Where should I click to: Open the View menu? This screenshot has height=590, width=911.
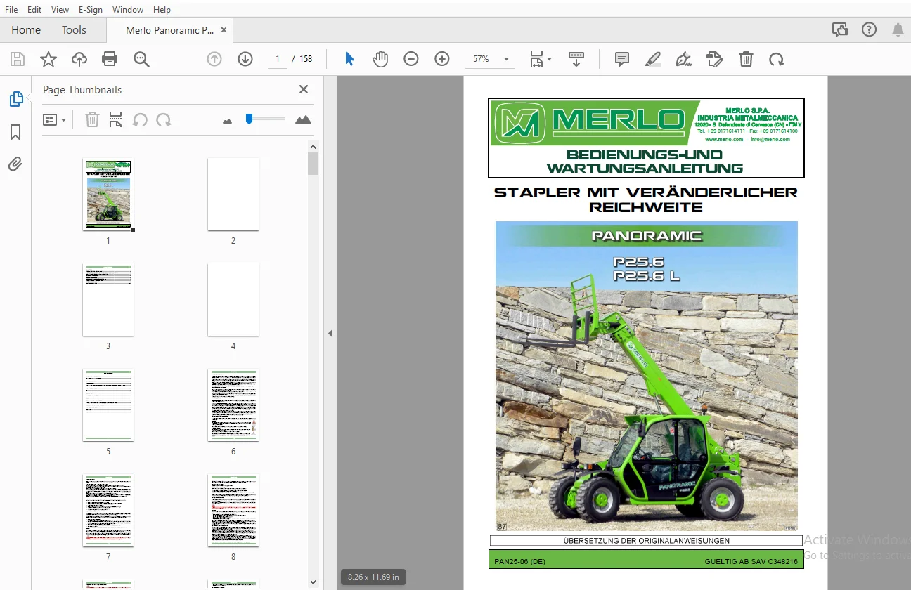point(60,10)
